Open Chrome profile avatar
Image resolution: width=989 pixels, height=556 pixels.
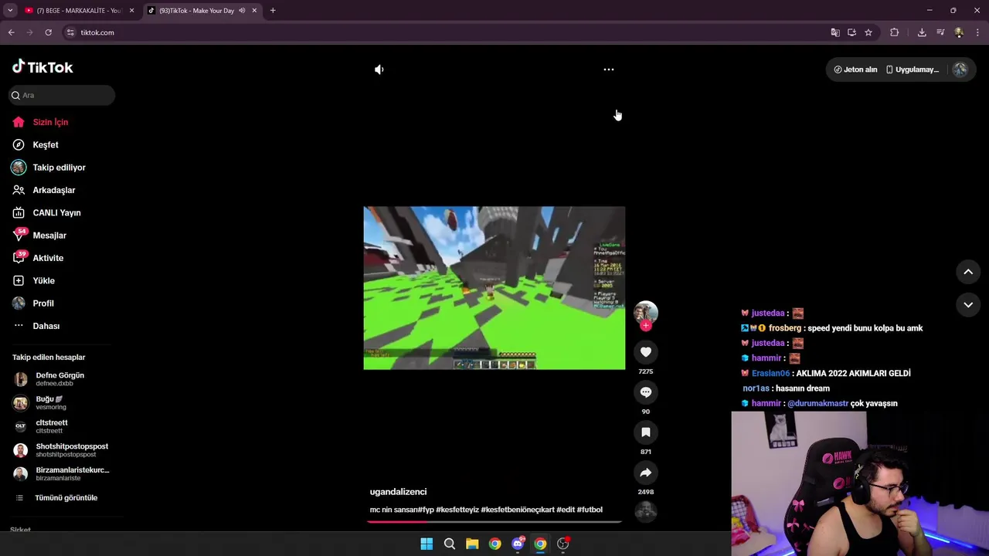point(959,32)
